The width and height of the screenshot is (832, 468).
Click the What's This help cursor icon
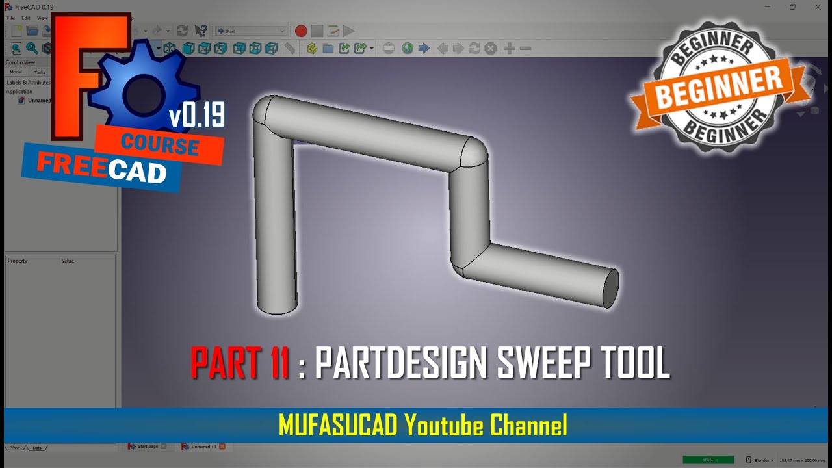coord(201,31)
